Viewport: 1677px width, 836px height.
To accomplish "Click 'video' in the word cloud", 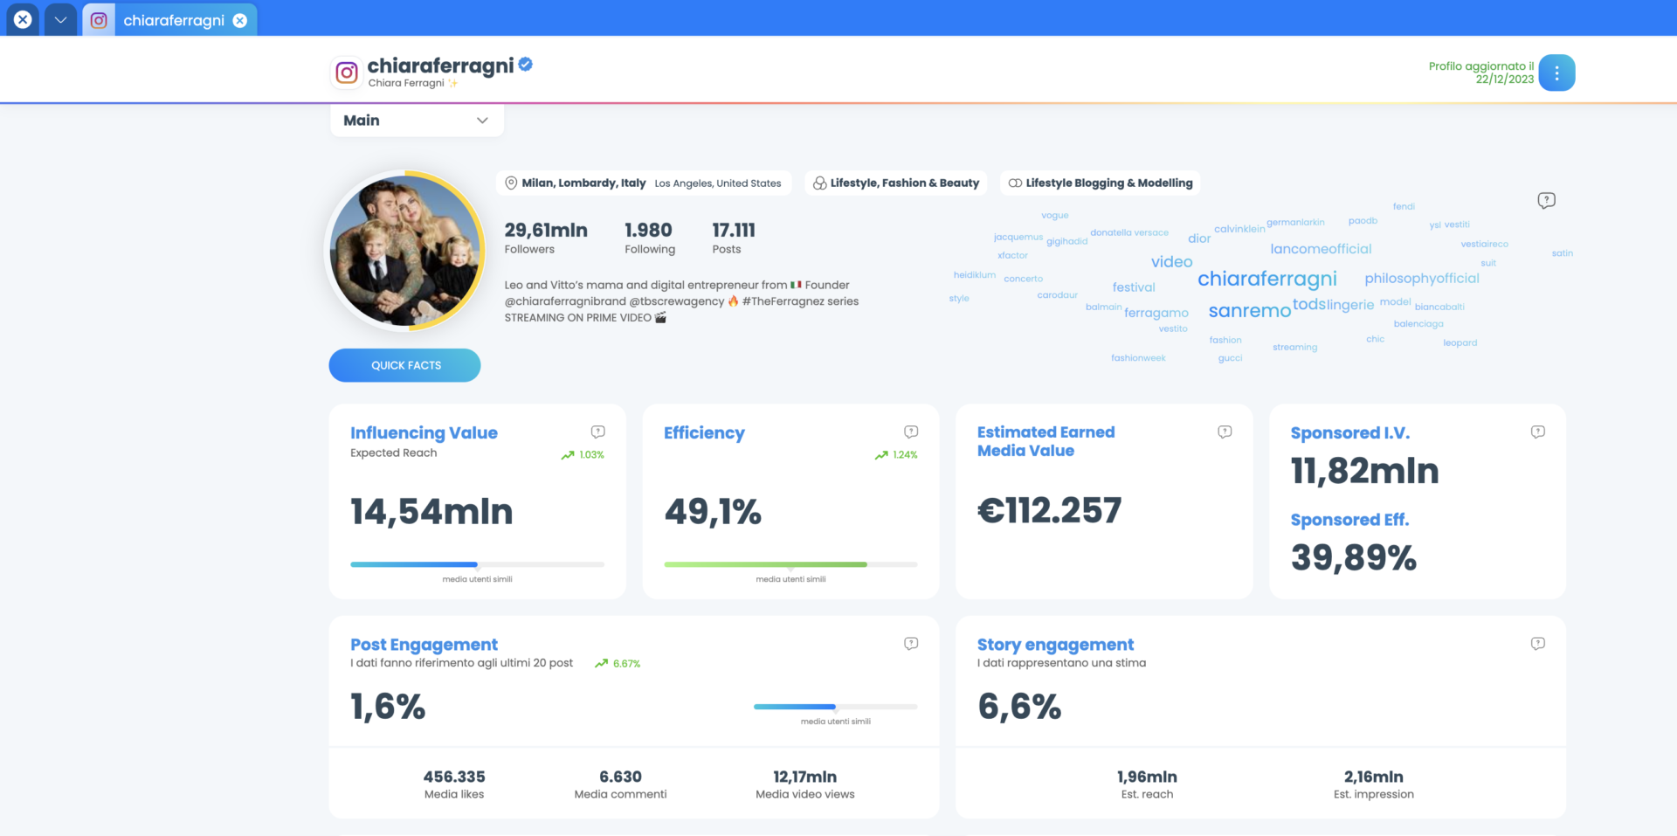I will coord(1171,262).
